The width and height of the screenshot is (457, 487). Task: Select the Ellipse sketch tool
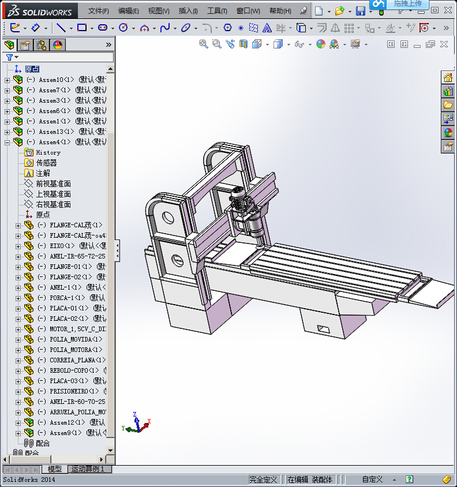(x=186, y=28)
